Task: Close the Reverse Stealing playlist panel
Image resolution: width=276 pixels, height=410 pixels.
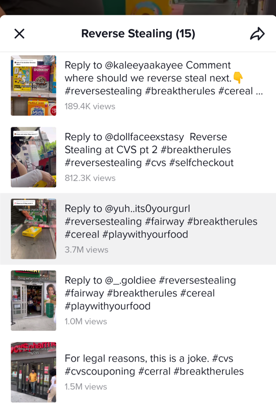Action: tap(20, 34)
